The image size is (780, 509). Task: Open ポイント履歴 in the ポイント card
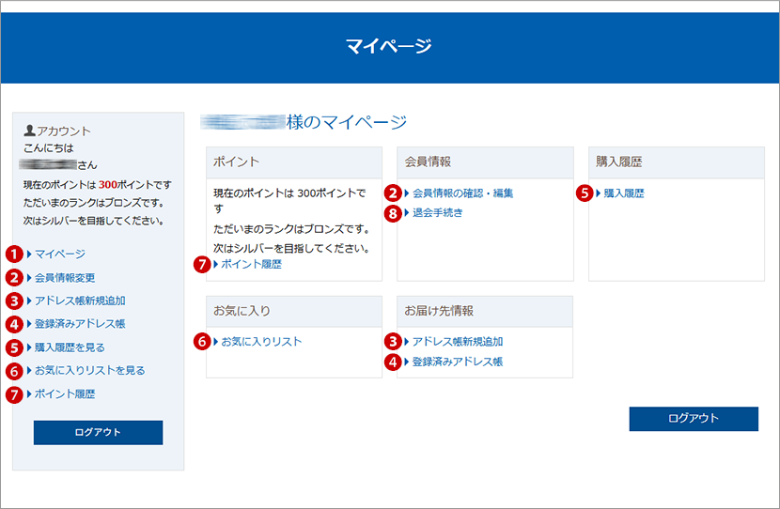(251, 265)
